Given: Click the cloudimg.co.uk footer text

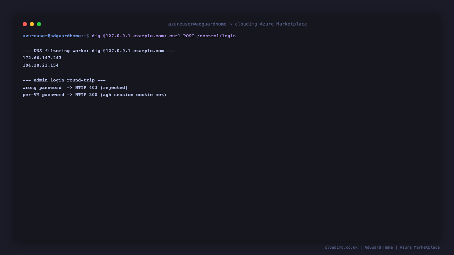Looking at the screenshot, I should click(x=341, y=248).
